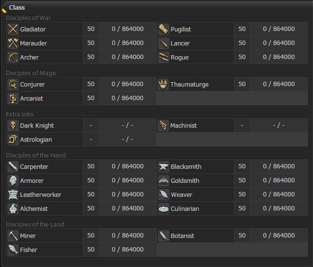Screen dimensions: 313x267
Task: Select the Astrologian icon
Action: coord(13,139)
